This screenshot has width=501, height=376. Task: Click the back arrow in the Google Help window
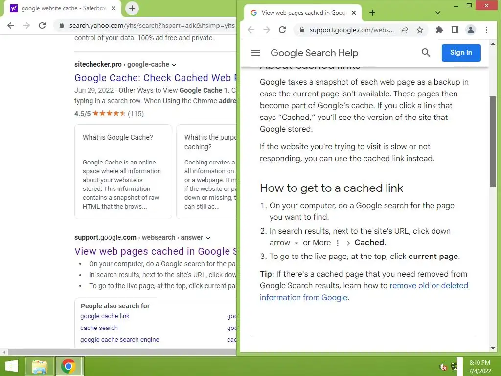click(x=251, y=30)
